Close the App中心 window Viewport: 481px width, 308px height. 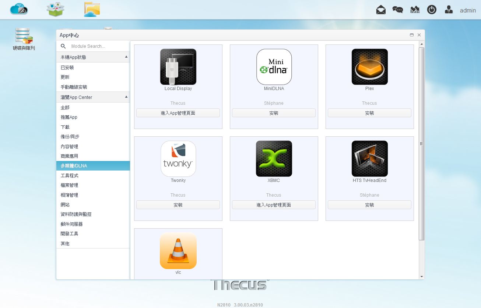click(419, 35)
